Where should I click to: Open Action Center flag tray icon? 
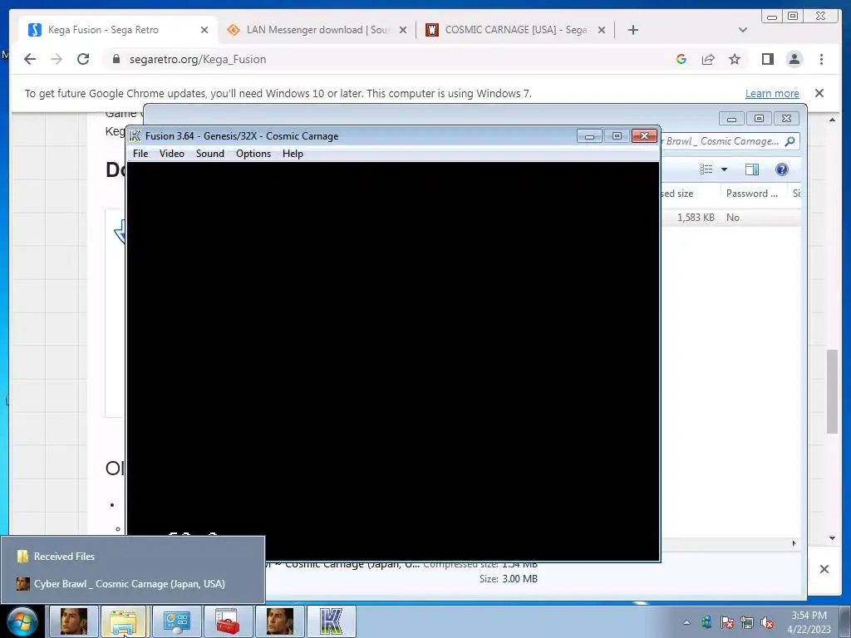pos(726,622)
